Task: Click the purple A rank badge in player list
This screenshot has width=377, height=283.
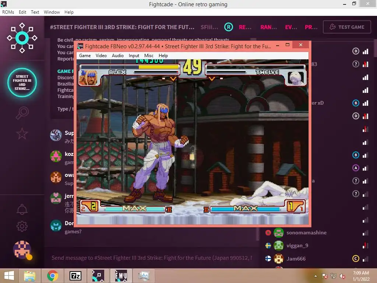Action: [x=356, y=168]
